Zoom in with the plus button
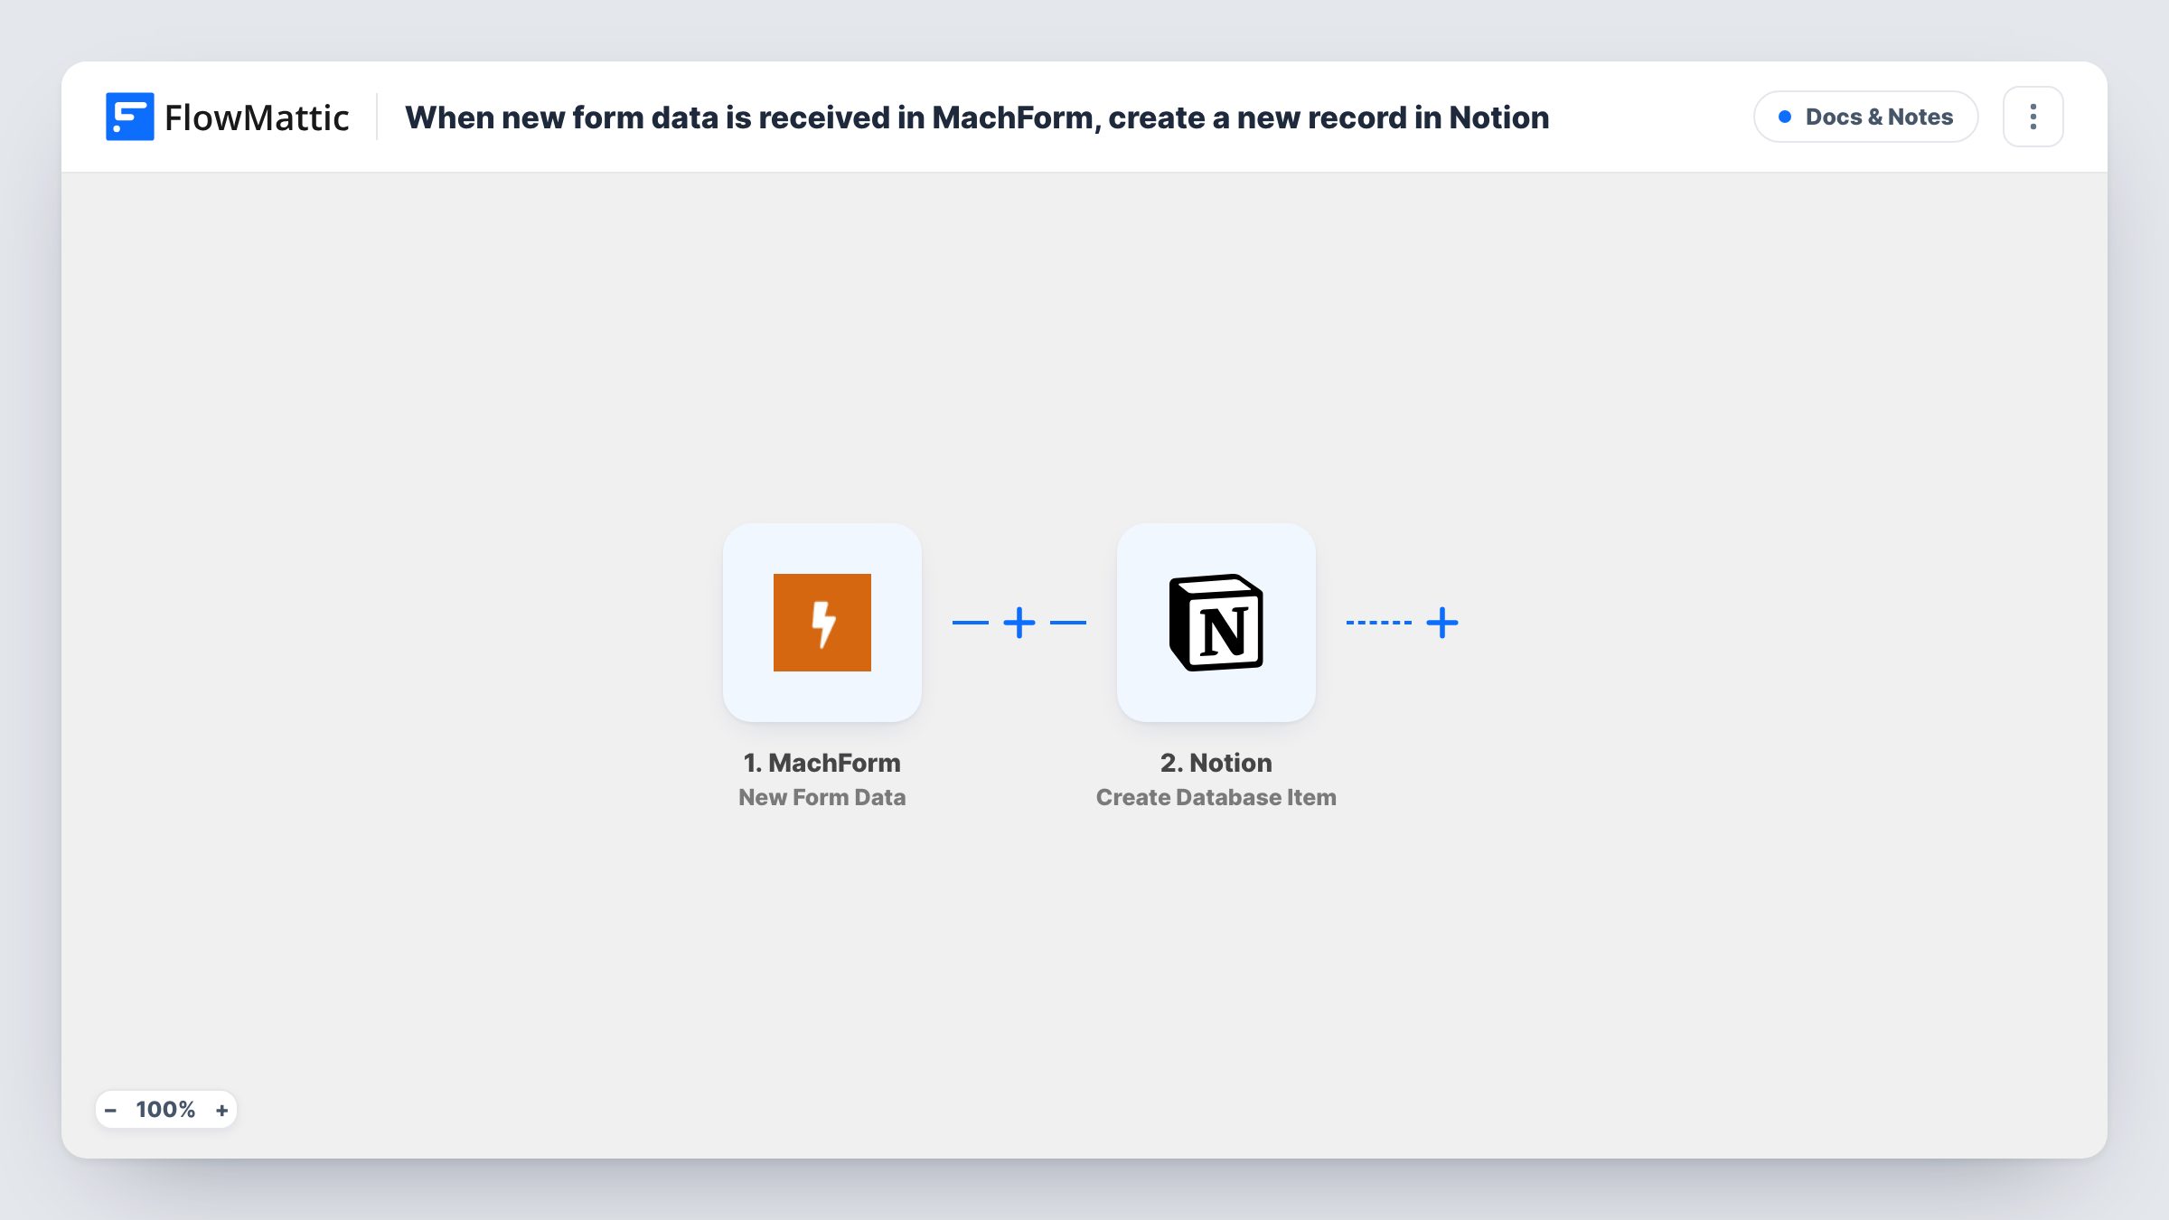This screenshot has width=2169, height=1220. [x=221, y=1110]
